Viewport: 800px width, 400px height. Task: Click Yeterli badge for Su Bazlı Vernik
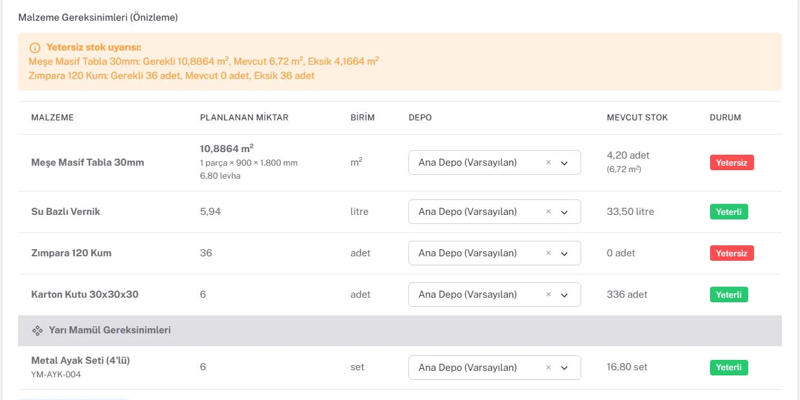[729, 212]
